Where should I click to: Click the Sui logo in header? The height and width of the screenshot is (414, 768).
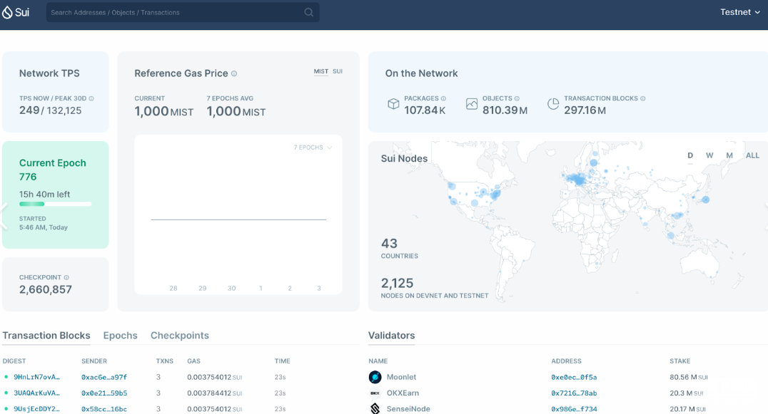[x=16, y=12]
